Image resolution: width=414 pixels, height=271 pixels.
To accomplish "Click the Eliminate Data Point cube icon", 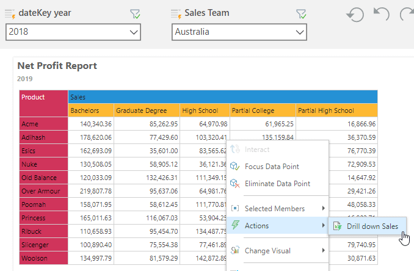I will [234, 183].
